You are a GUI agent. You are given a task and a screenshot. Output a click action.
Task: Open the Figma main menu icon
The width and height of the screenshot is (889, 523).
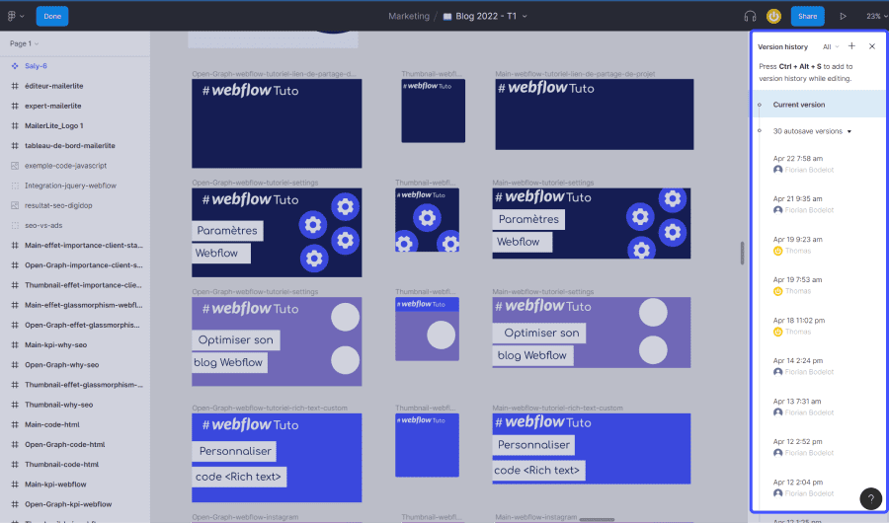coord(12,16)
